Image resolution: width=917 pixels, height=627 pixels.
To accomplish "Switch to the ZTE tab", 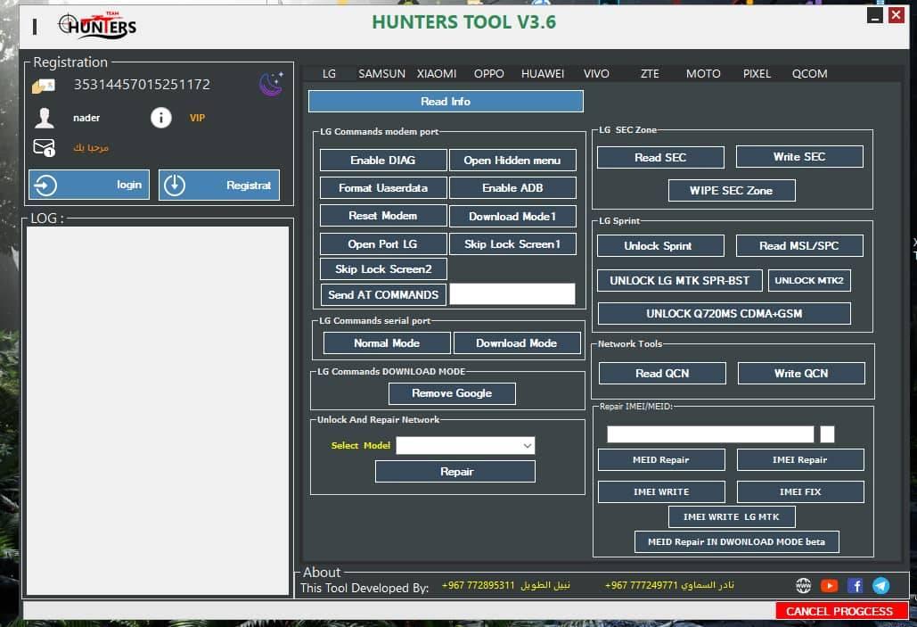I will 650,74.
